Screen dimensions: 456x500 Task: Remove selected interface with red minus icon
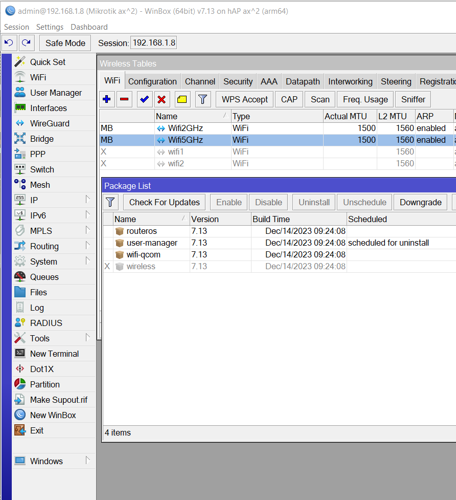[x=125, y=99]
